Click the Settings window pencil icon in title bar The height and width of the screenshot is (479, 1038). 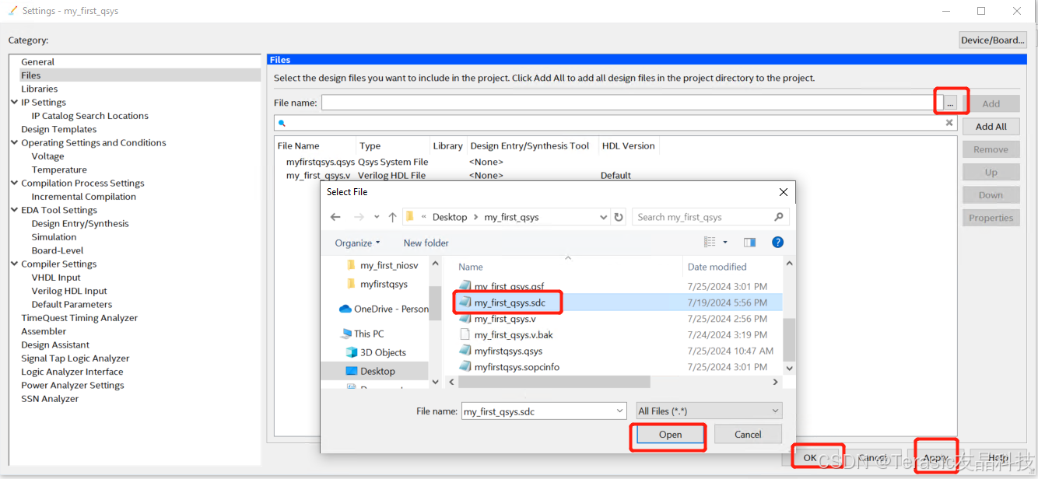(x=12, y=11)
